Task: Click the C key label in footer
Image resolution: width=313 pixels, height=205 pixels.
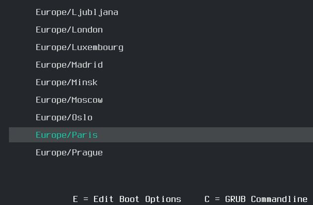Action: pyautogui.click(x=207, y=199)
